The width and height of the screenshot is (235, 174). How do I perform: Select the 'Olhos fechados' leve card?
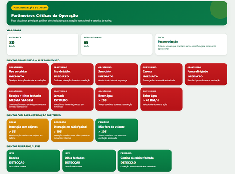pos(89,160)
